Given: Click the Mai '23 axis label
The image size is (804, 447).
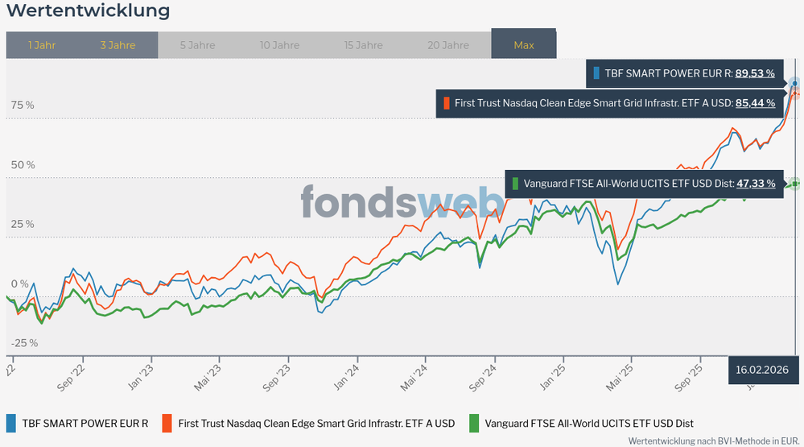Looking at the screenshot, I should [x=207, y=378].
